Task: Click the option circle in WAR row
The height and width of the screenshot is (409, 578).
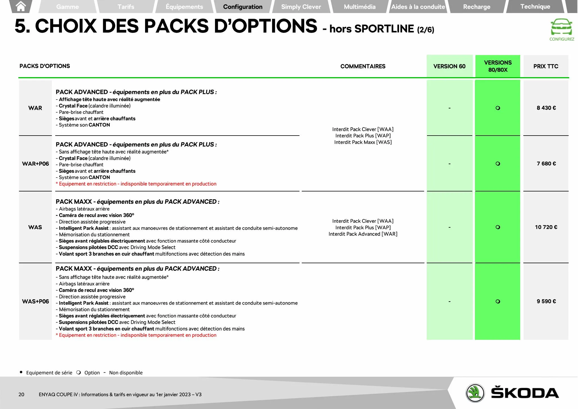Action: (498, 108)
